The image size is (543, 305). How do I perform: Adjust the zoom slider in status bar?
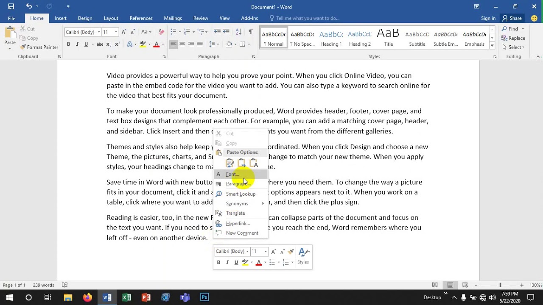click(x=500, y=285)
